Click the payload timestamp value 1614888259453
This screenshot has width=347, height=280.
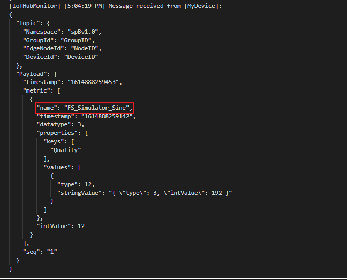93,82
